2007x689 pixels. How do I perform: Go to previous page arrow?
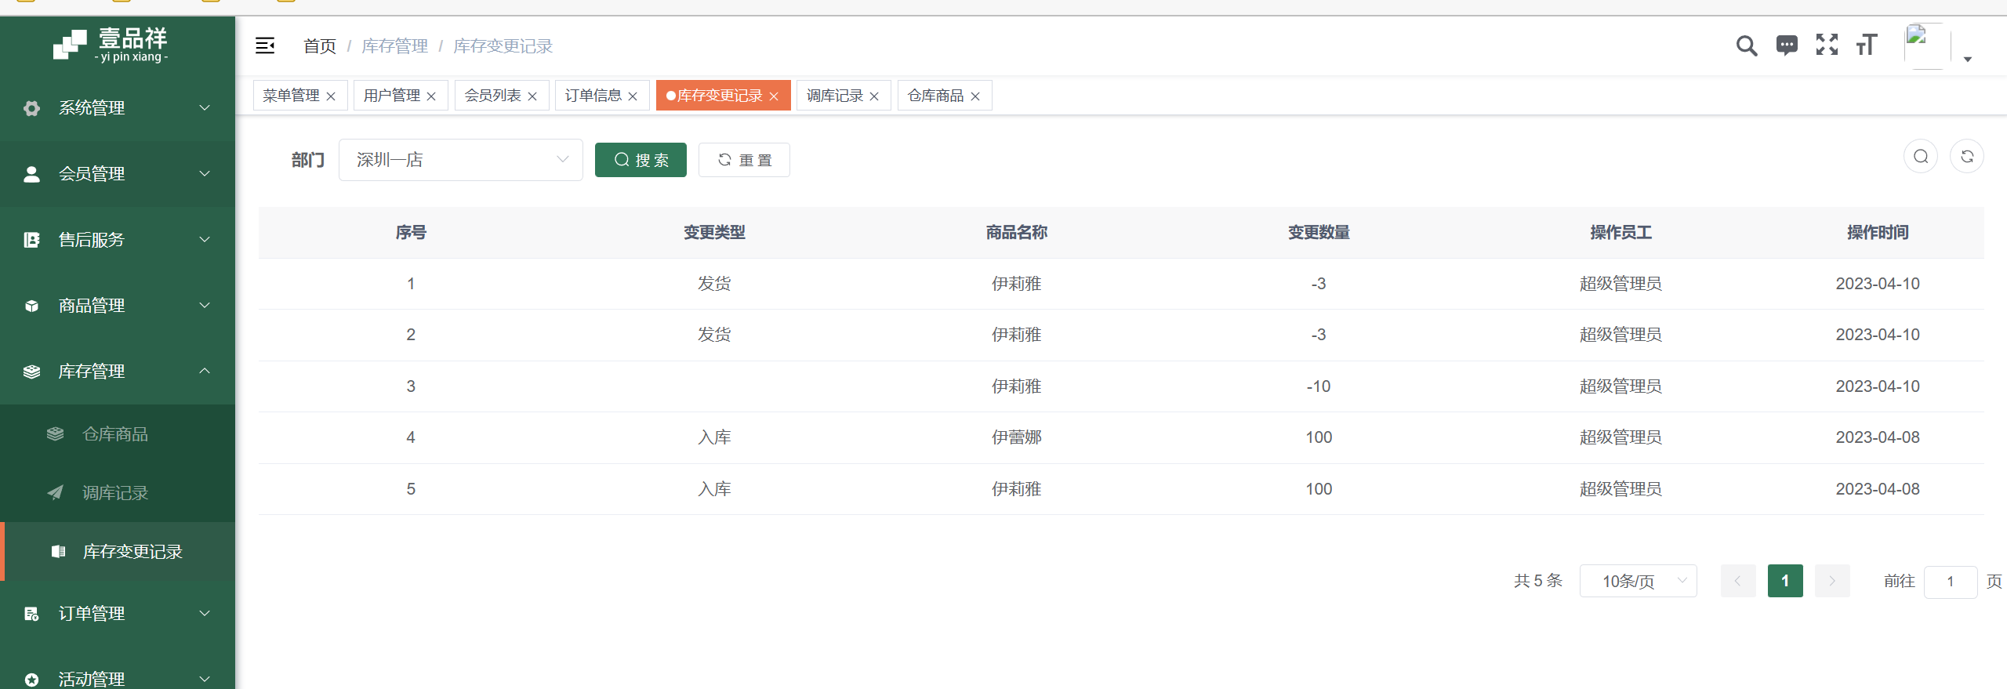[1738, 581]
